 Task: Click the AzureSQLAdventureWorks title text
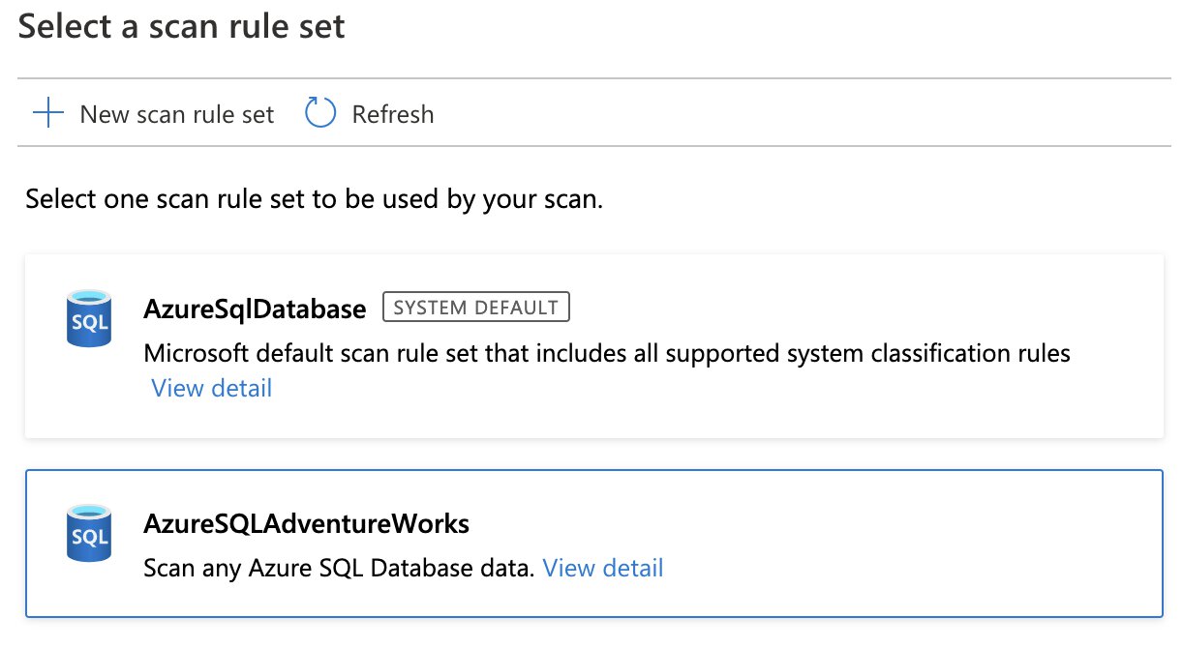307,523
